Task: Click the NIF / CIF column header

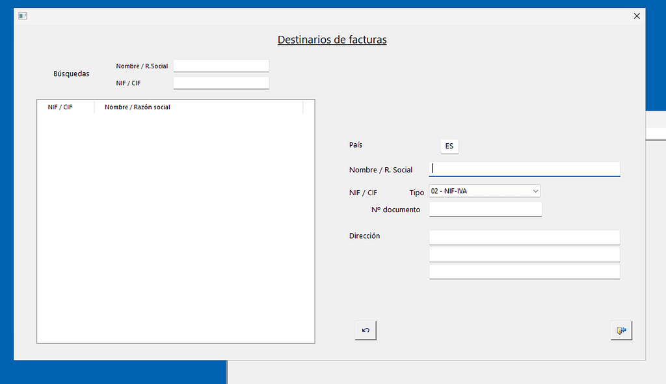Action: [x=60, y=107]
